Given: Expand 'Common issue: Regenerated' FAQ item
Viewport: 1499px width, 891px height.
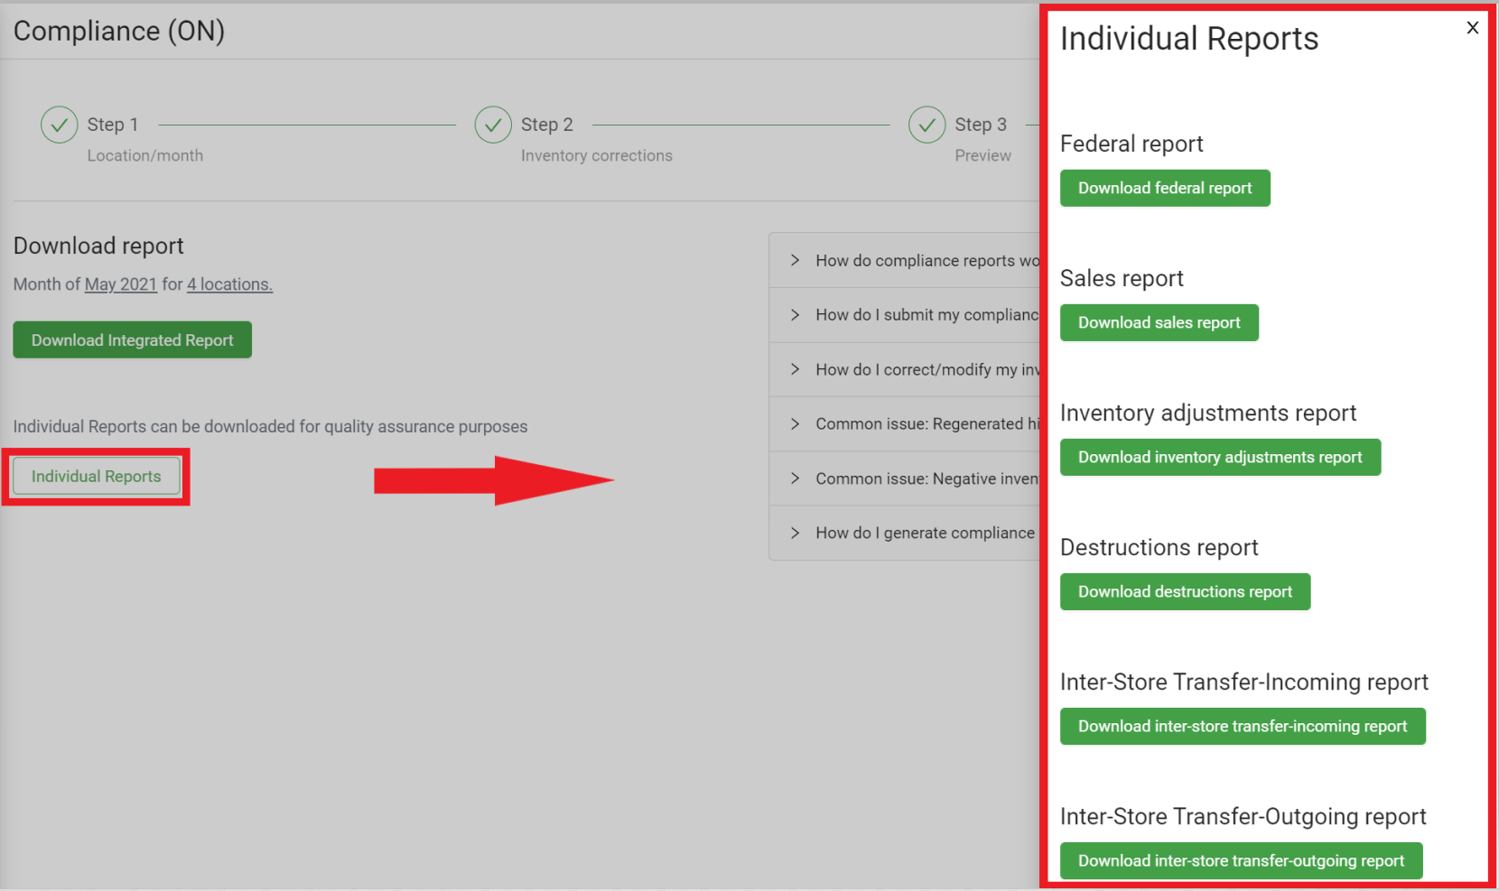Looking at the screenshot, I should coord(912,424).
